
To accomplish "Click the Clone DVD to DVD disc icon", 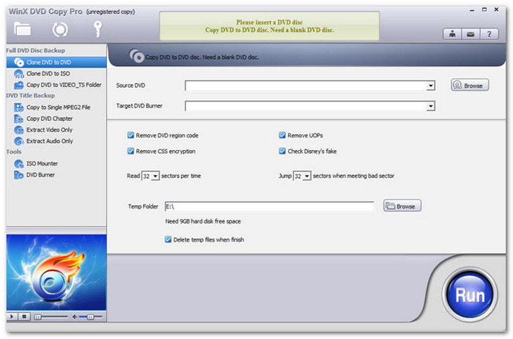I will (18, 62).
